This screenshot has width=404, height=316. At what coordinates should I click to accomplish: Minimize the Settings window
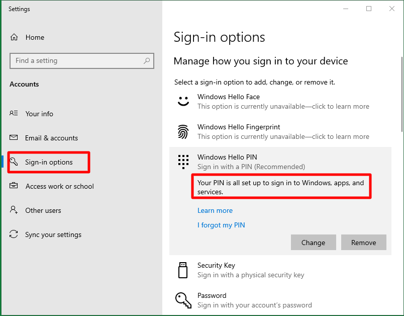(x=346, y=9)
